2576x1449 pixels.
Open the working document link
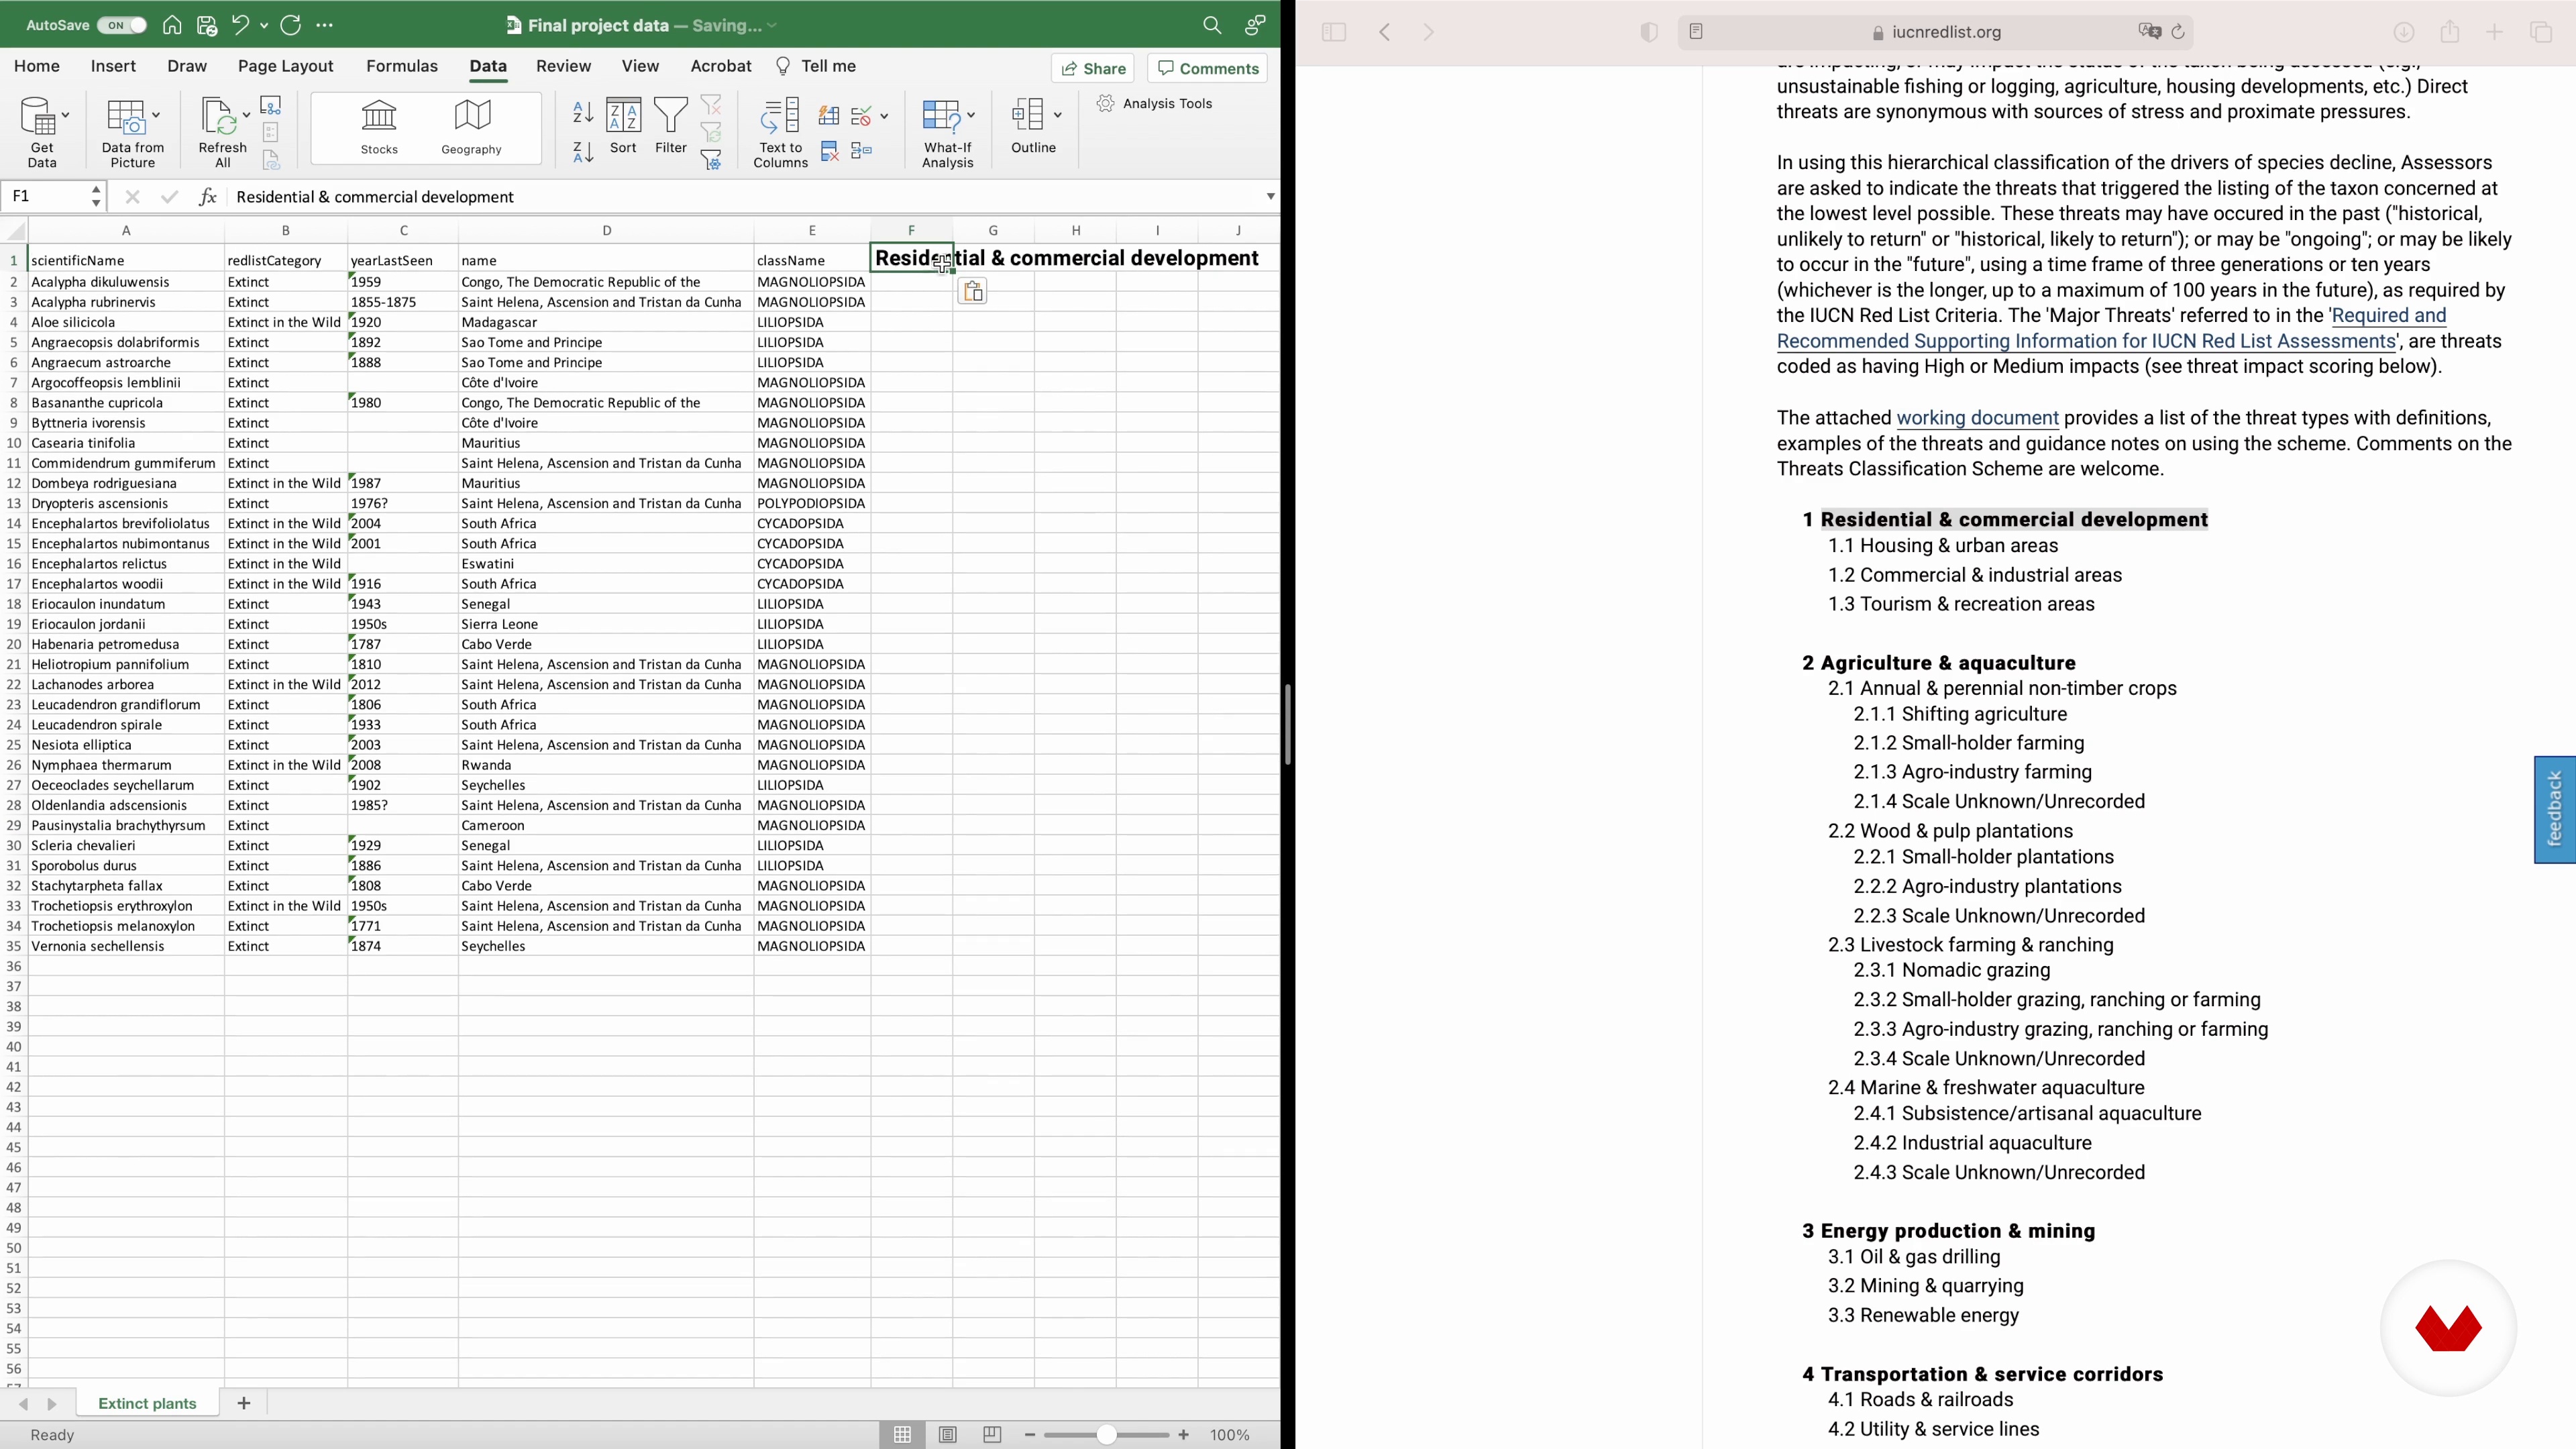(1977, 418)
